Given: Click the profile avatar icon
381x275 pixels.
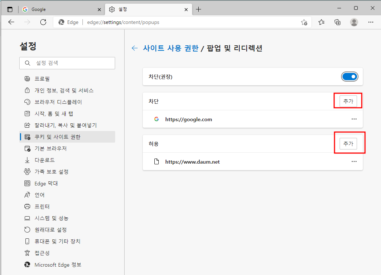Looking at the screenshot, I should tap(354, 22).
